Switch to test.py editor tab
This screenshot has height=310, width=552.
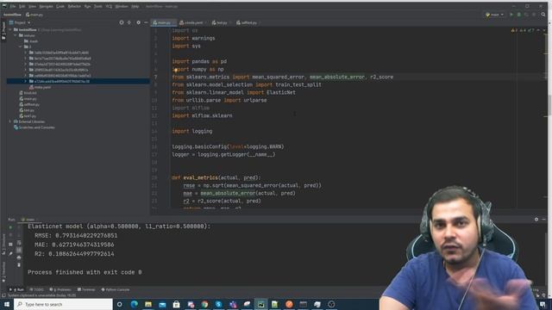click(221, 22)
